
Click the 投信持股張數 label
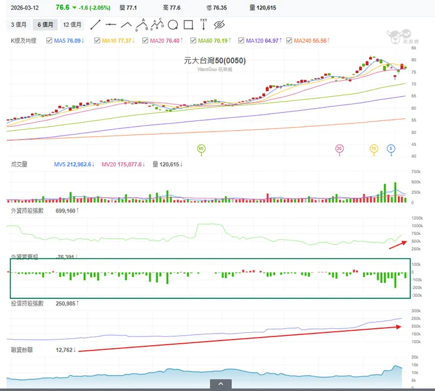click(x=27, y=304)
